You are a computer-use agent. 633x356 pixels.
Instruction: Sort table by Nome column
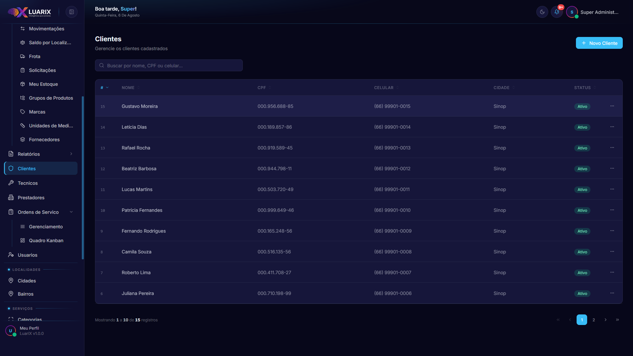(x=131, y=88)
